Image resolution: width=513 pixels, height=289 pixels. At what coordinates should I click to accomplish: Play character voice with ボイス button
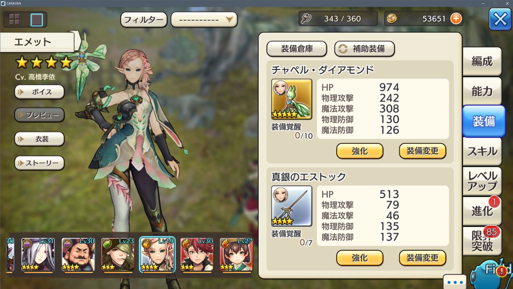[x=39, y=92]
